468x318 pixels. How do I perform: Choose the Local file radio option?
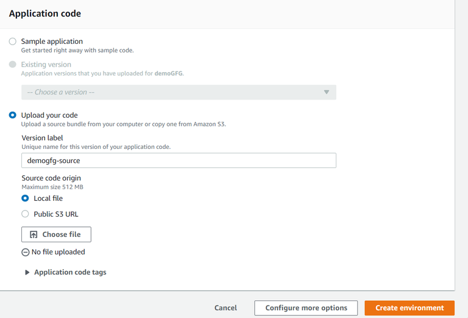click(25, 198)
